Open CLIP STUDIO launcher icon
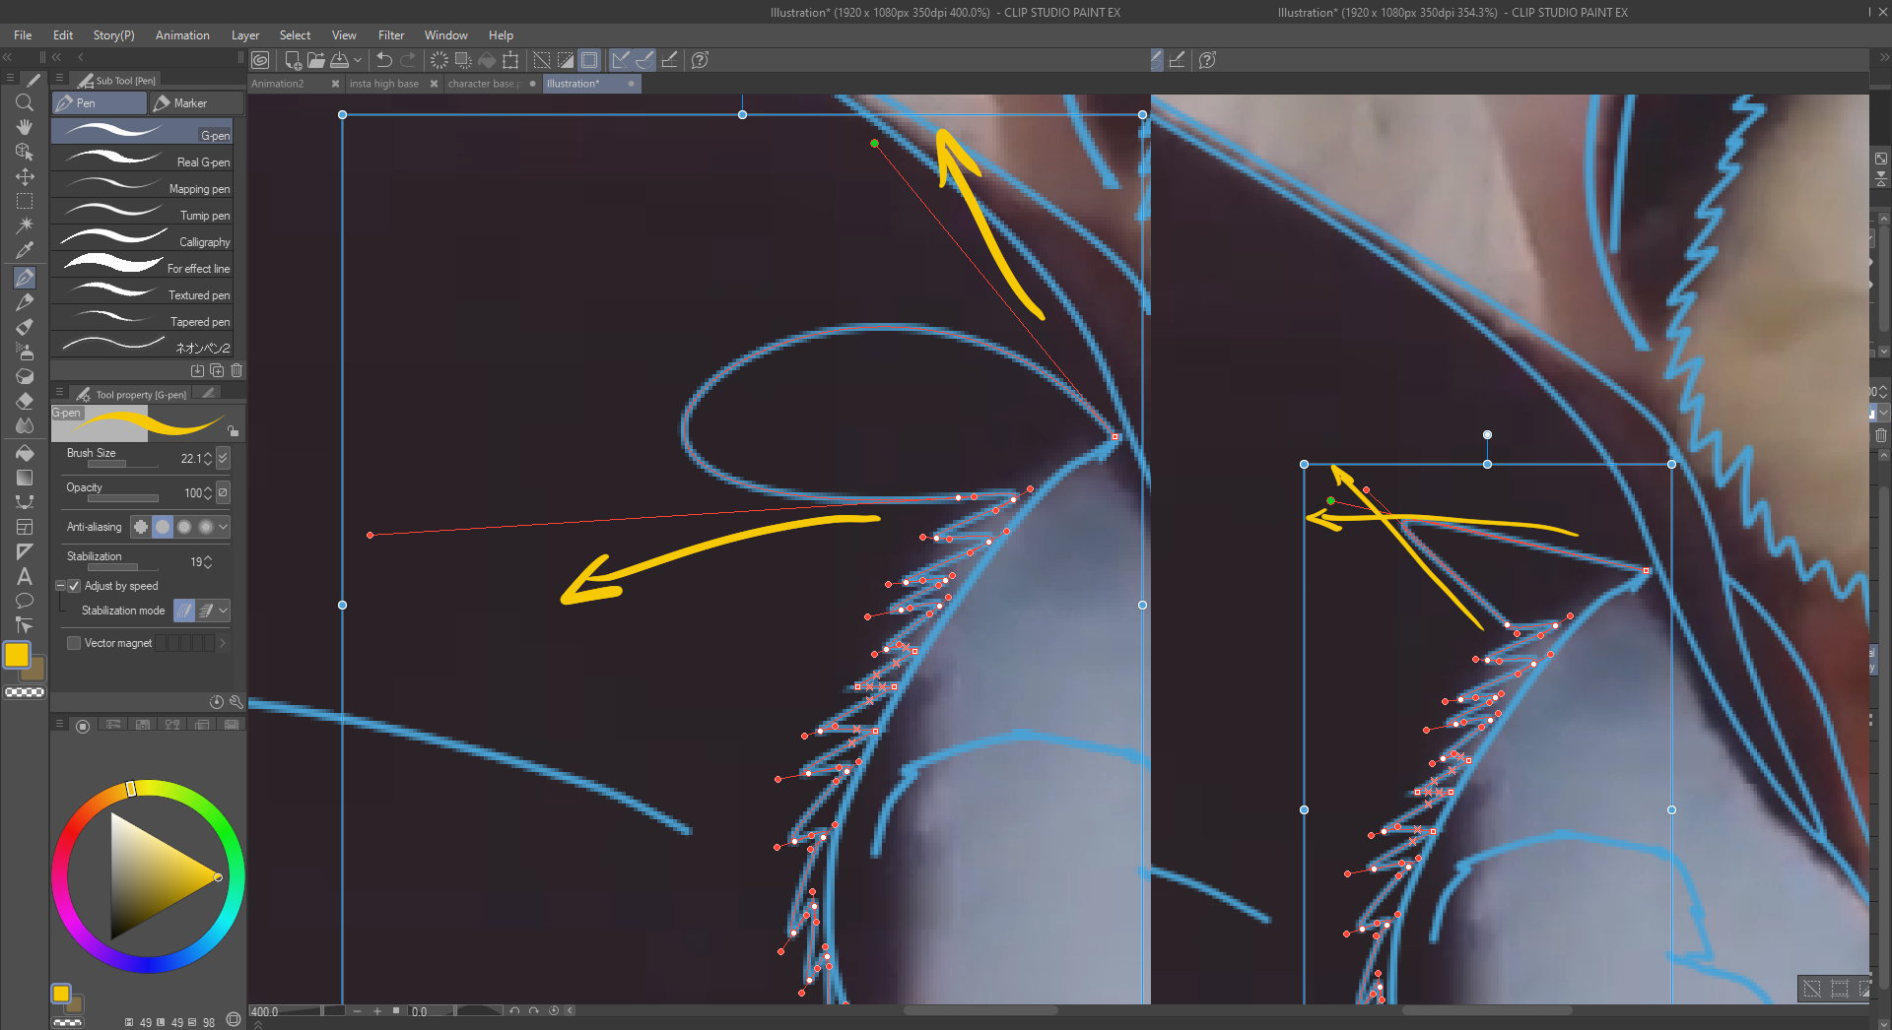Image resolution: width=1892 pixels, height=1030 pixels. point(260,60)
